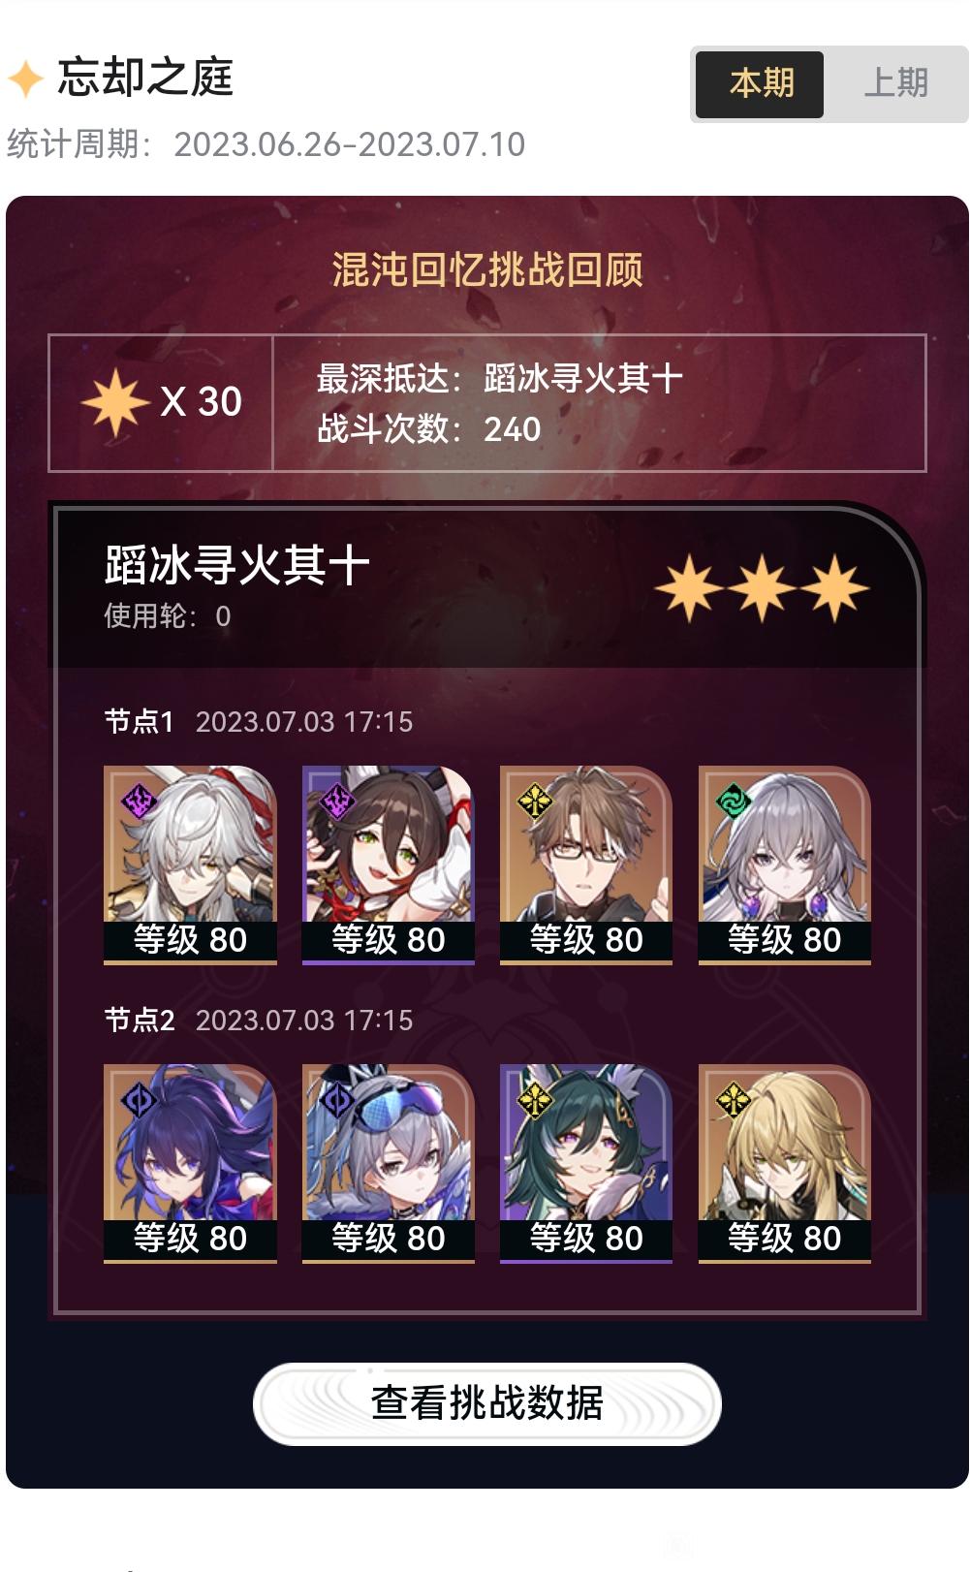Tap the 查看挑战数据 button
This screenshot has height=1572, width=970.
486,1403
